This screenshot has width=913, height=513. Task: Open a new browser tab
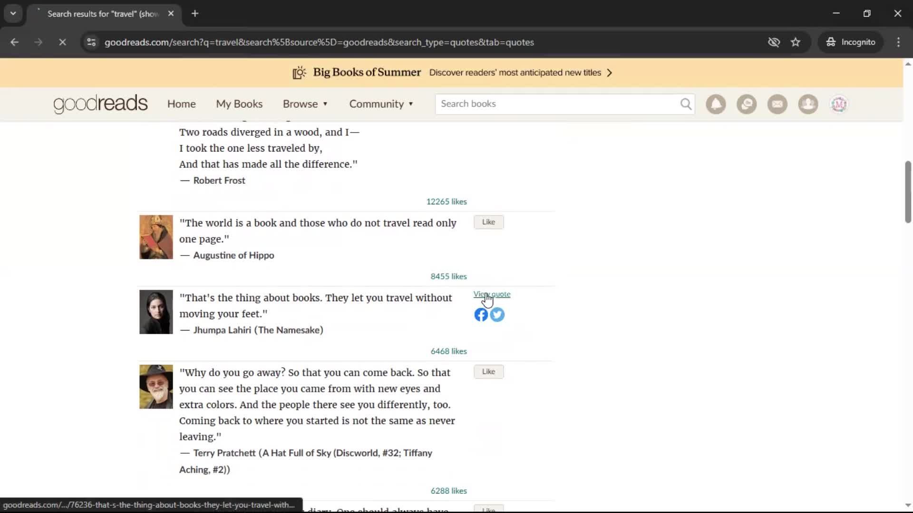coord(195,14)
